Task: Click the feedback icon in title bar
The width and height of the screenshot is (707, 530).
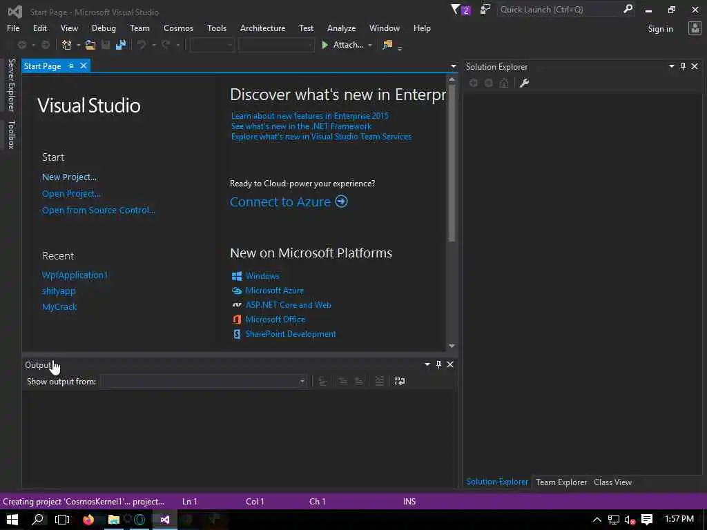Action: tap(485, 10)
